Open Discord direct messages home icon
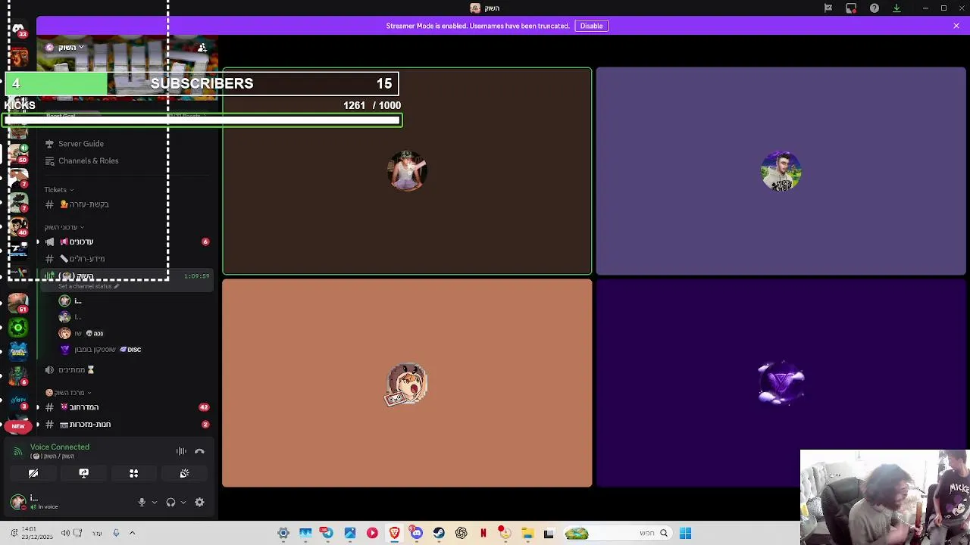 pos(18,29)
